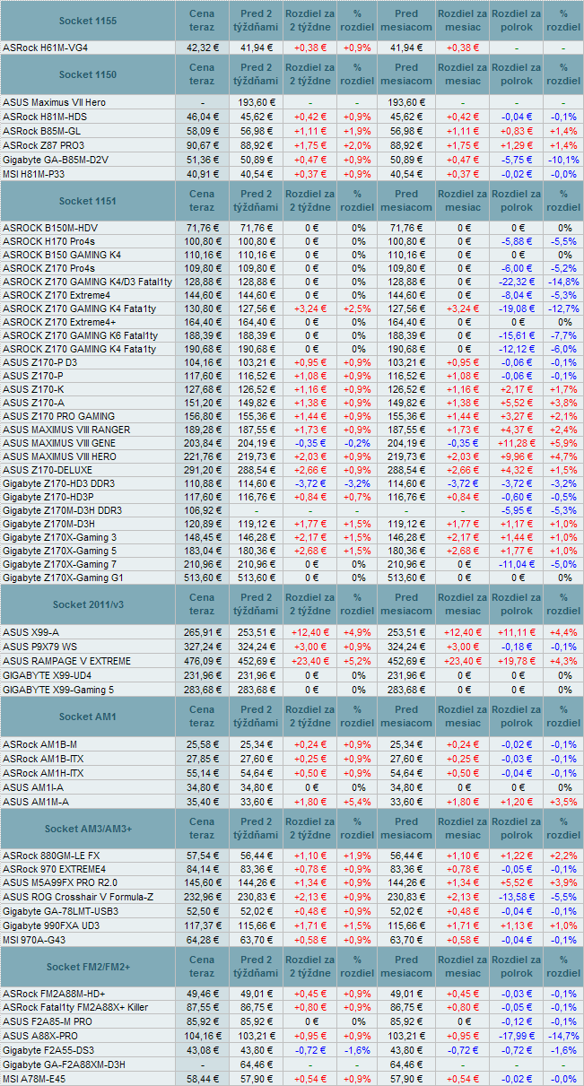Select the Gigabyte F2A55-DS3 name

[x=48, y=1050]
